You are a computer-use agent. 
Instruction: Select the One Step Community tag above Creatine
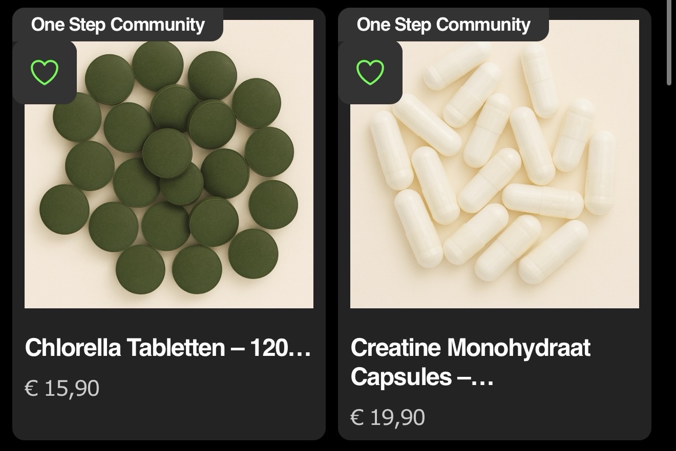pos(443,25)
